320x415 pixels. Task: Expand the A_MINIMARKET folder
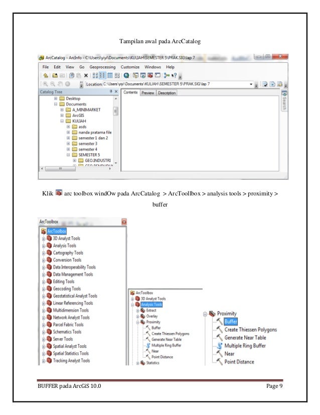[62, 110]
